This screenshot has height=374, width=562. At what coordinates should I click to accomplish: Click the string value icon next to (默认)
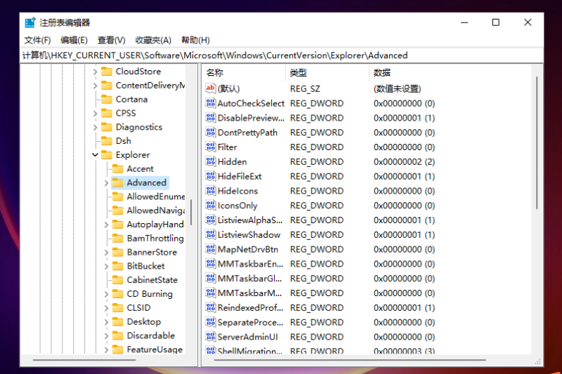(x=210, y=88)
